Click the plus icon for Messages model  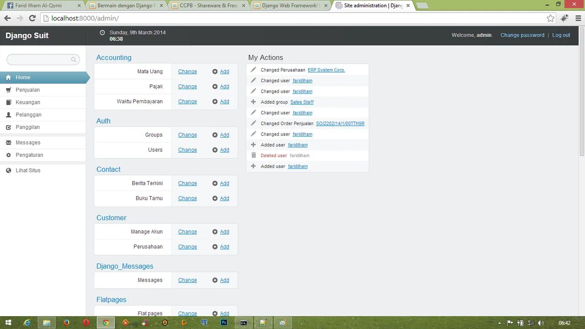[215, 281]
